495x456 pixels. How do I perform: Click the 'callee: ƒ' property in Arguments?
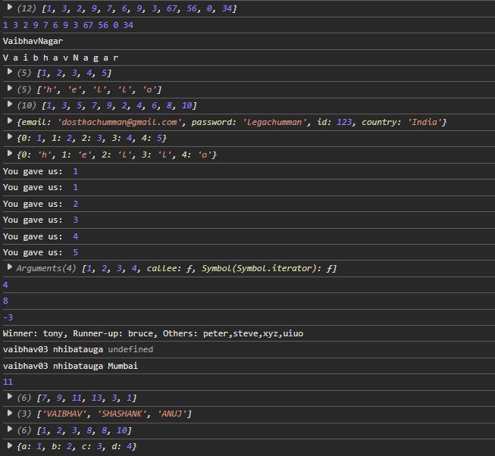coord(170,269)
